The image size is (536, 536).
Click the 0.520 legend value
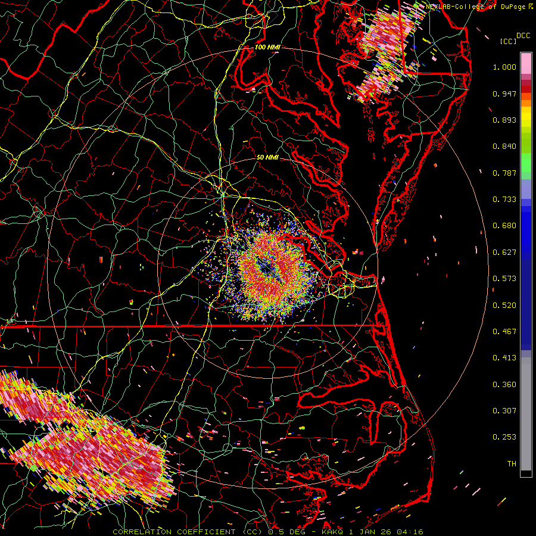[x=504, y=306]
